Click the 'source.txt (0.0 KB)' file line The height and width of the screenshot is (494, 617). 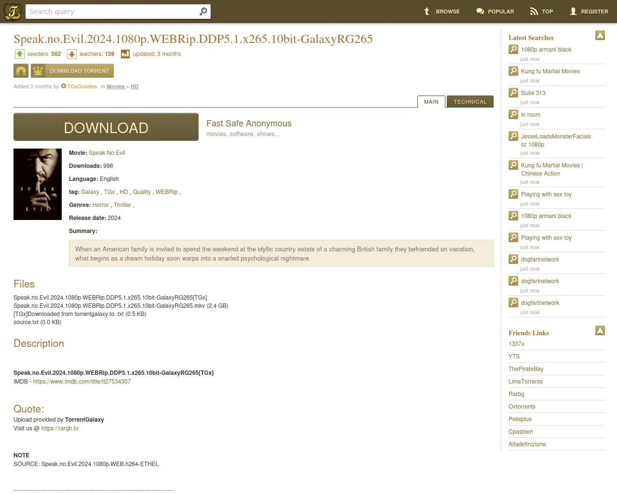37,322
